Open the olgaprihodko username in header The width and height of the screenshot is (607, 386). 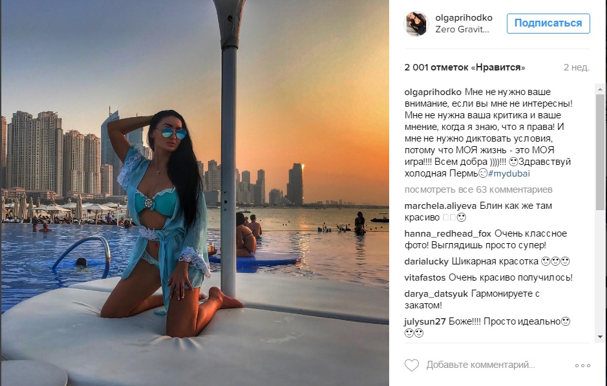click(x=463, y=18)
